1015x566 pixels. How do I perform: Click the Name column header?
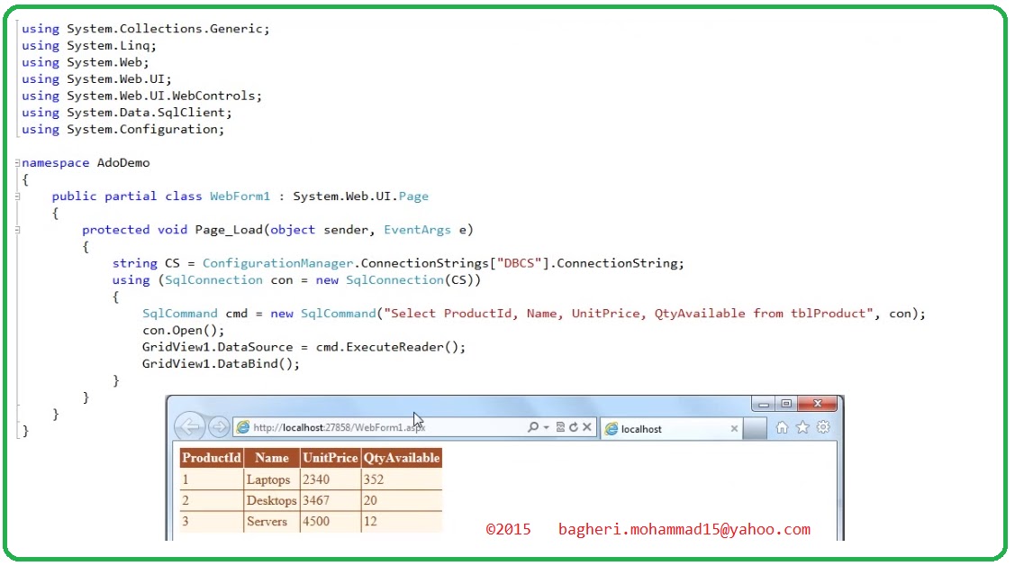point(272,458)
